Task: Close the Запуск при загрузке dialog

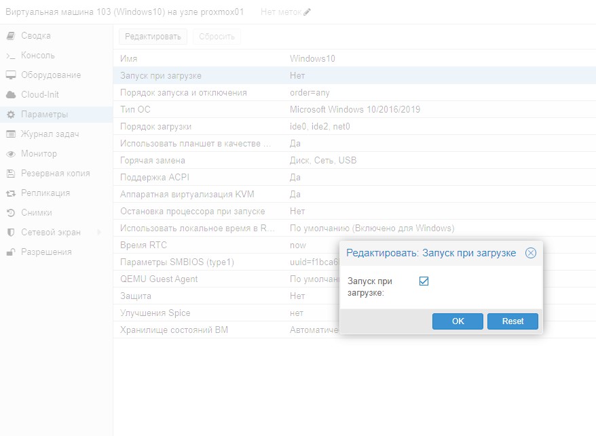Action: pos(531,253)
